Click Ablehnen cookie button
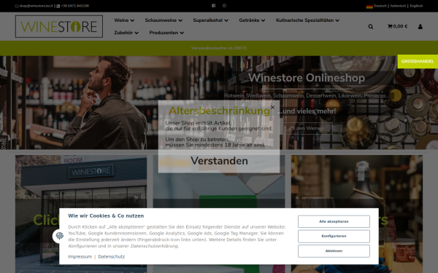The image size is (438, 273). tap(334, 251)
